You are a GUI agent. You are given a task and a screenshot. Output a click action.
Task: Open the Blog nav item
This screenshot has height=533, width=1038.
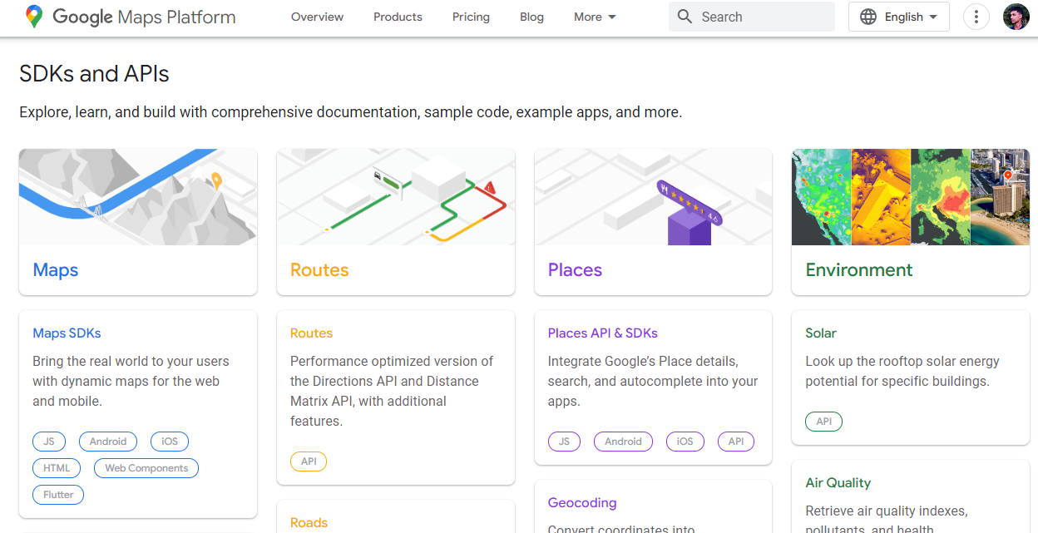point(531,17)
